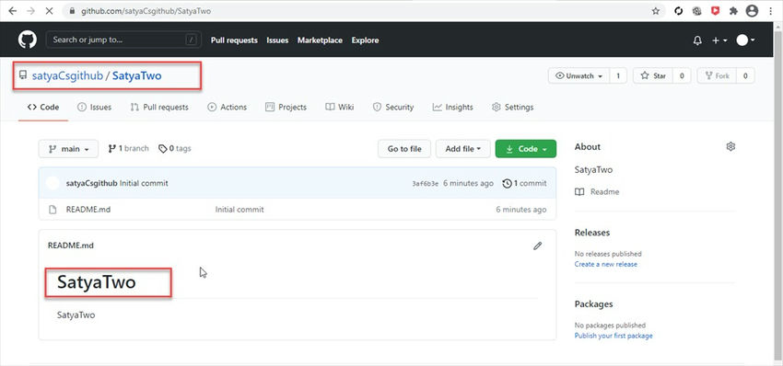The height and width of the screenshot is (366, 783).
Task: Open the Initial commit link in README.md row
Action: tap(240, 210)
